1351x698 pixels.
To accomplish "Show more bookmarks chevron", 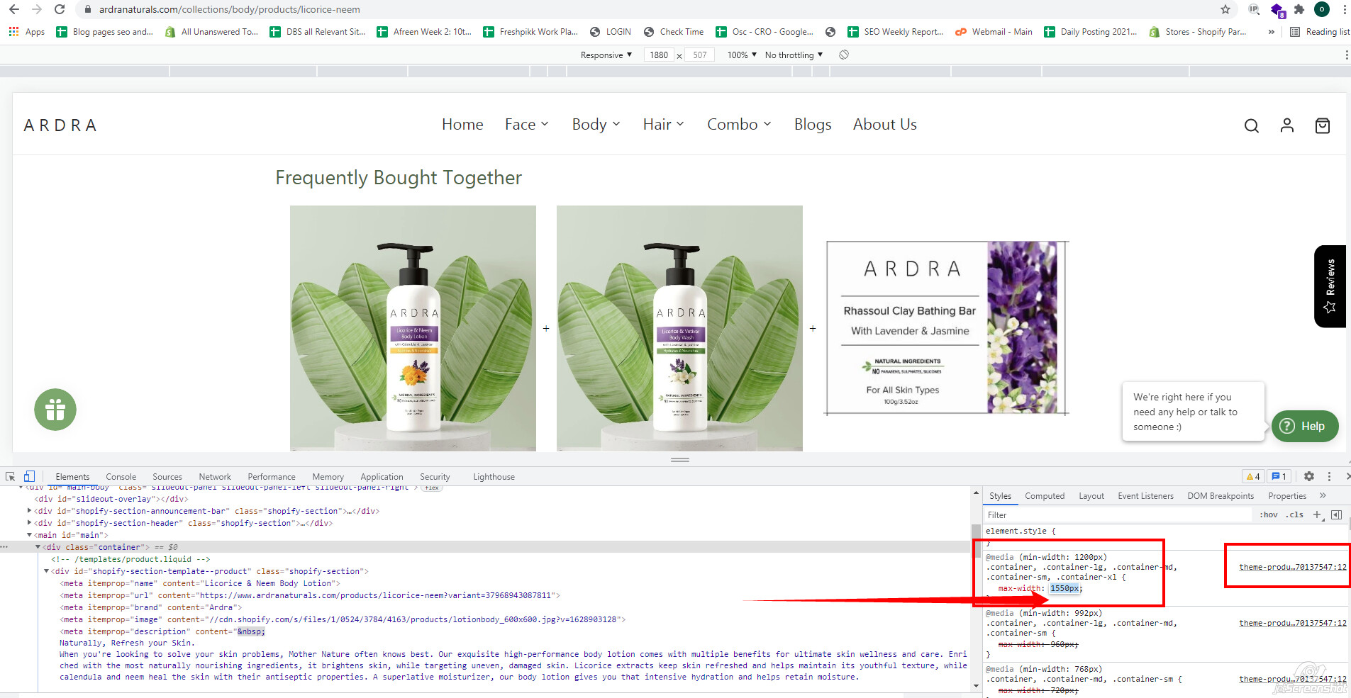I will [x=1271, y=32].
